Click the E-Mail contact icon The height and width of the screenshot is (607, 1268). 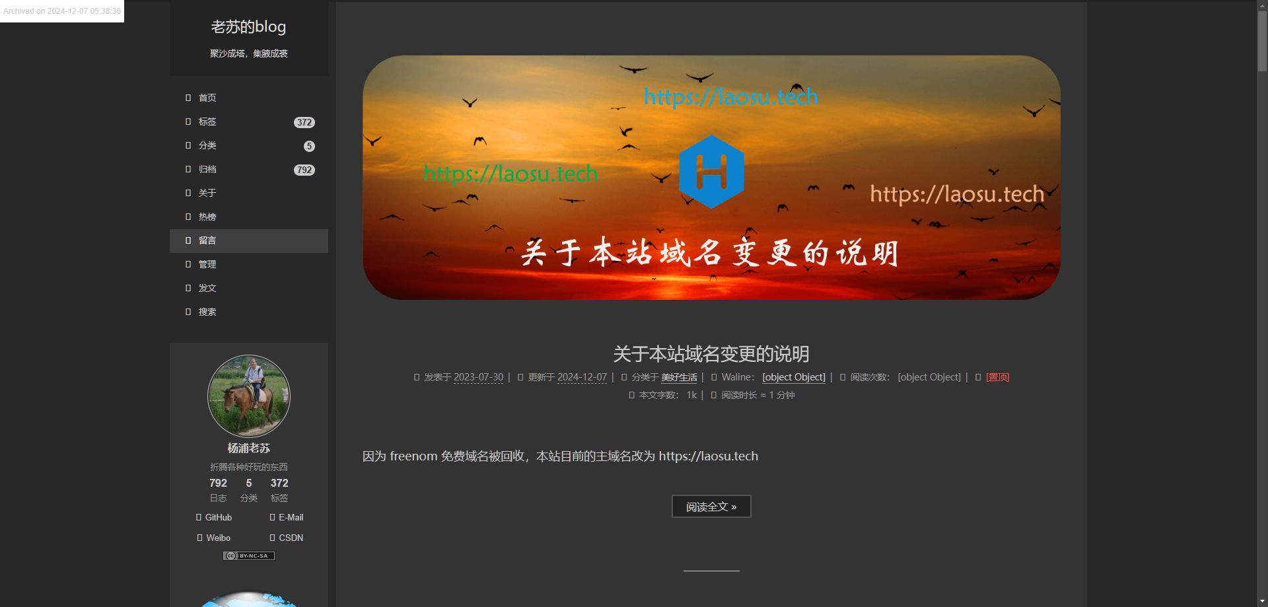click(272, 517)
